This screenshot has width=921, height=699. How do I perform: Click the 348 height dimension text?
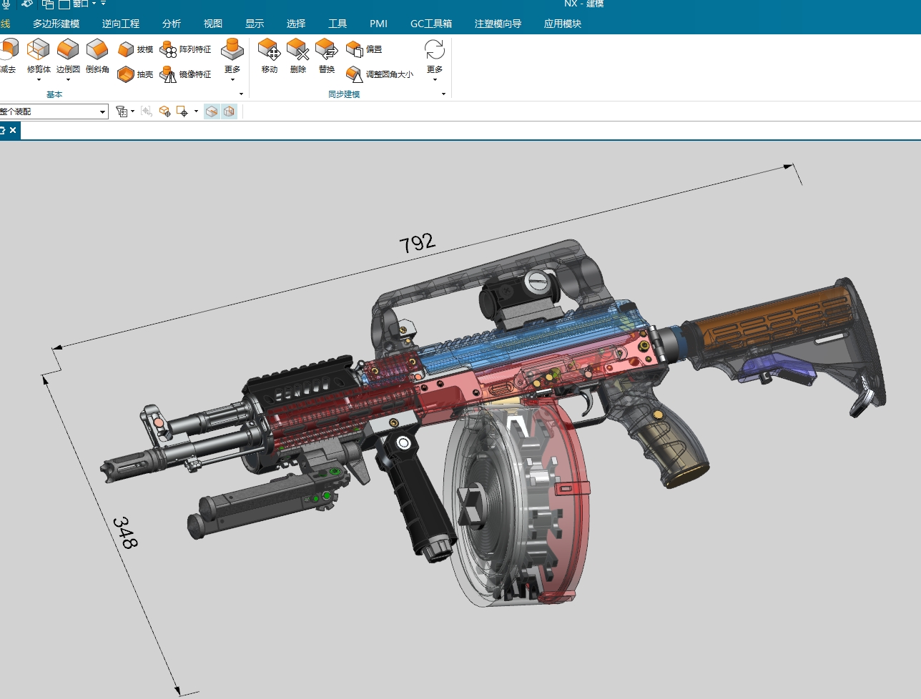tap(124, 532)
